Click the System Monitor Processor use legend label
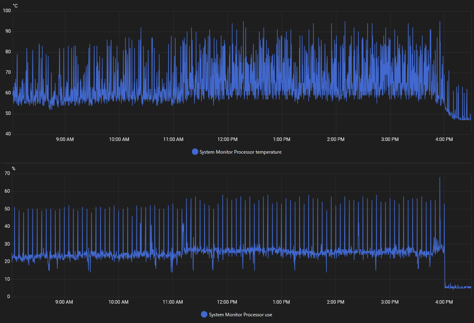This screenshot has height=323, width=474. (240, 315)
